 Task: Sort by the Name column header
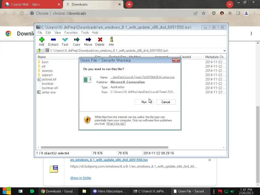point(57,57)
